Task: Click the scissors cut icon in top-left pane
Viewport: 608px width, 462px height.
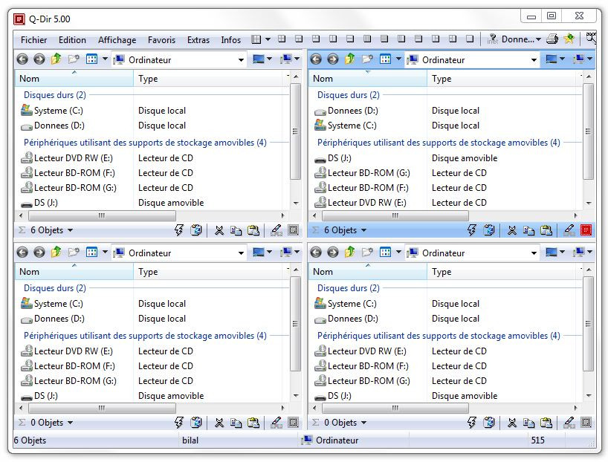Action: pos(219,230)
